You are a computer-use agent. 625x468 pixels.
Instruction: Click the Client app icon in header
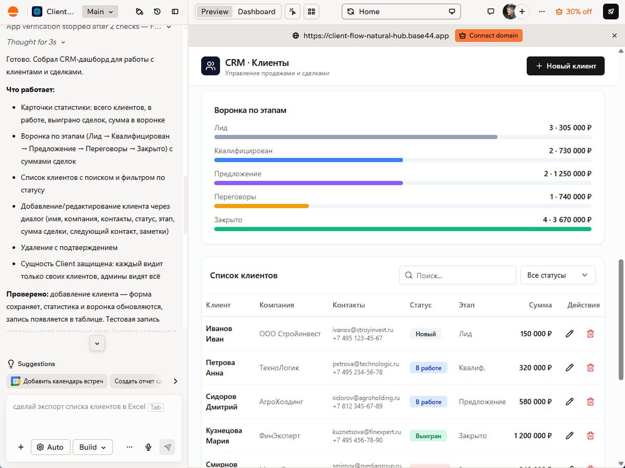[37, 12]
